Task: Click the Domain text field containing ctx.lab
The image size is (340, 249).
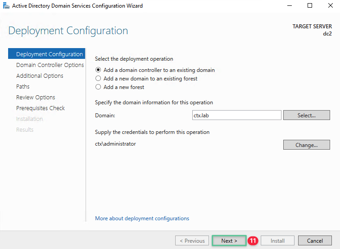Action: click(236, 116)
